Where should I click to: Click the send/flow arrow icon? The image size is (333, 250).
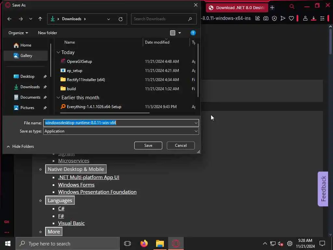click(283, 19)
